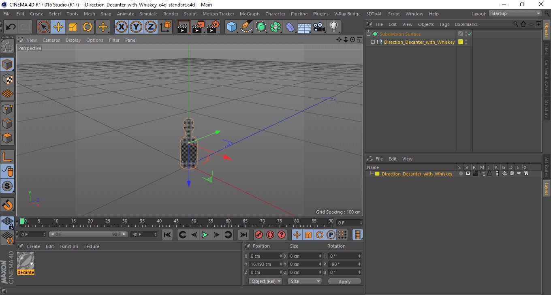Switch to Texture mode
The height and width of the screenshot is (295, 551).
[x=7, y=79]
